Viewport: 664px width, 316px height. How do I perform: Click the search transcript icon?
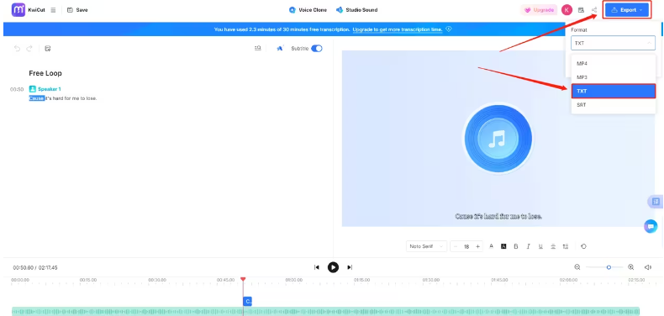258,48
